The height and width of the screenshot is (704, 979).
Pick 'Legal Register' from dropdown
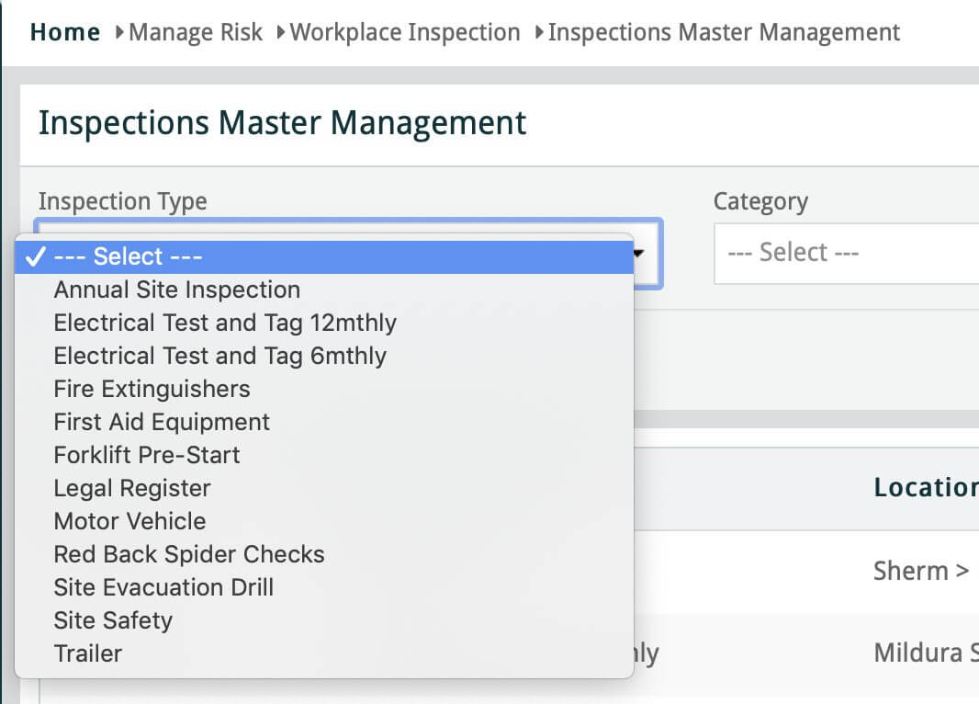132,488
